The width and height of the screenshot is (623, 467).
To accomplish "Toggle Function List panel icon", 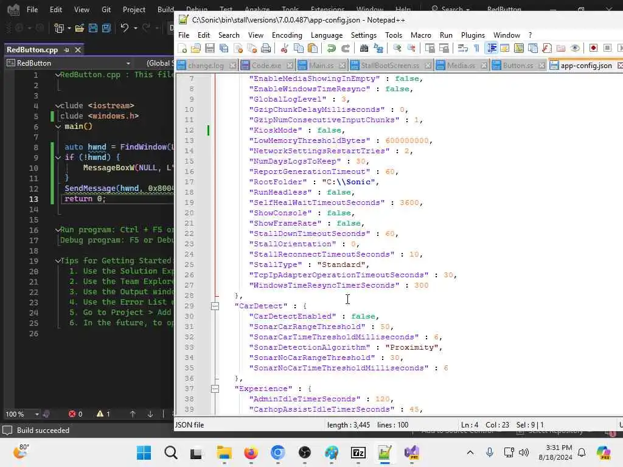I will pyautogui.click(x=547, y=49).
